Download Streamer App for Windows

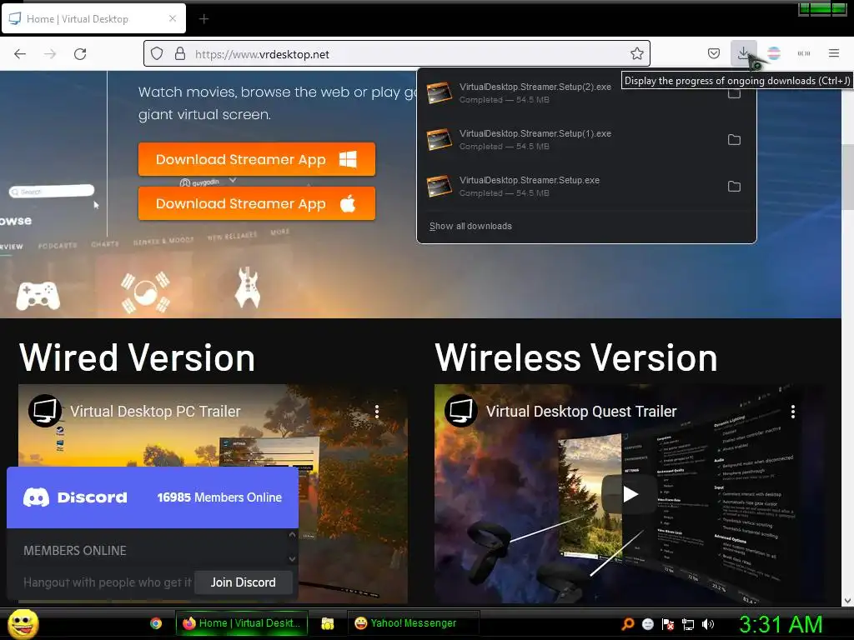click(x=257, y=159)
